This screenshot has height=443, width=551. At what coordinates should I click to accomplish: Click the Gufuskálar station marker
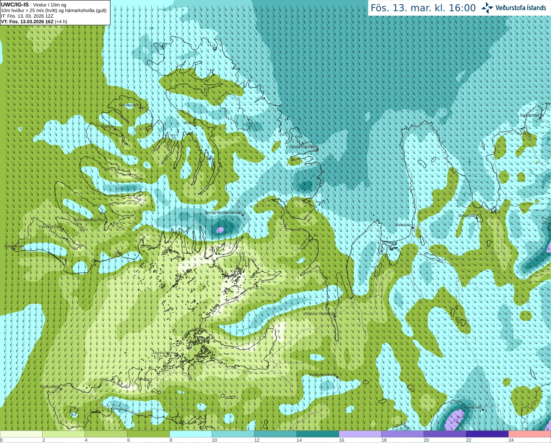61,389
